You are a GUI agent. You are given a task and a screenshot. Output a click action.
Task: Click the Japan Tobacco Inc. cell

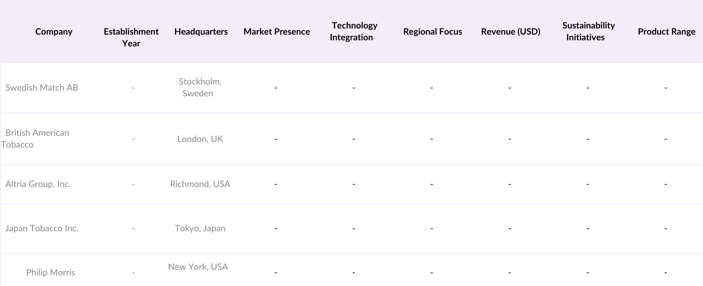pyautogui.click(x=42, y=228)
